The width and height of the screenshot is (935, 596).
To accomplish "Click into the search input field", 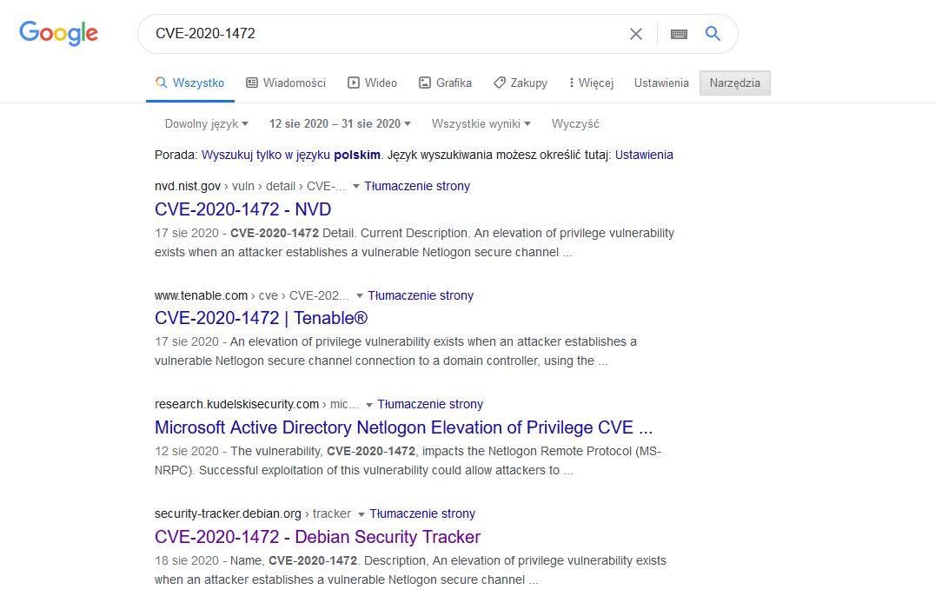I will [382, 34].
